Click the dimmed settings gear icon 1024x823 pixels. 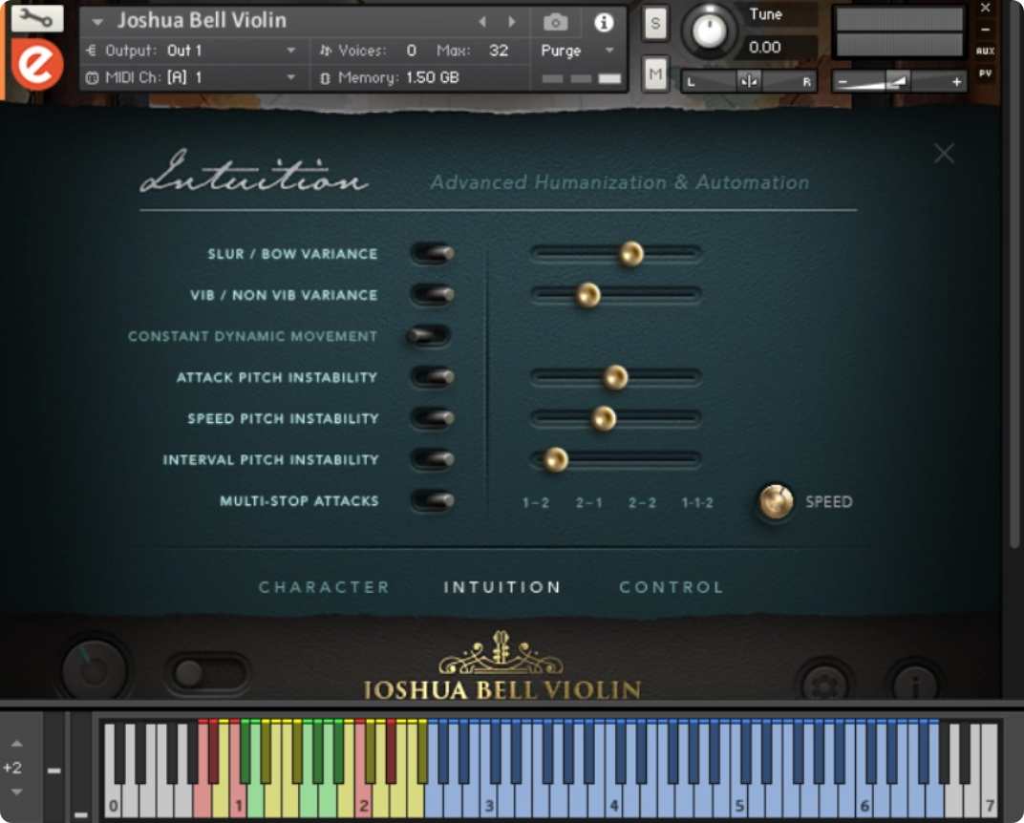pyautogui.click(x=823, y=685)
